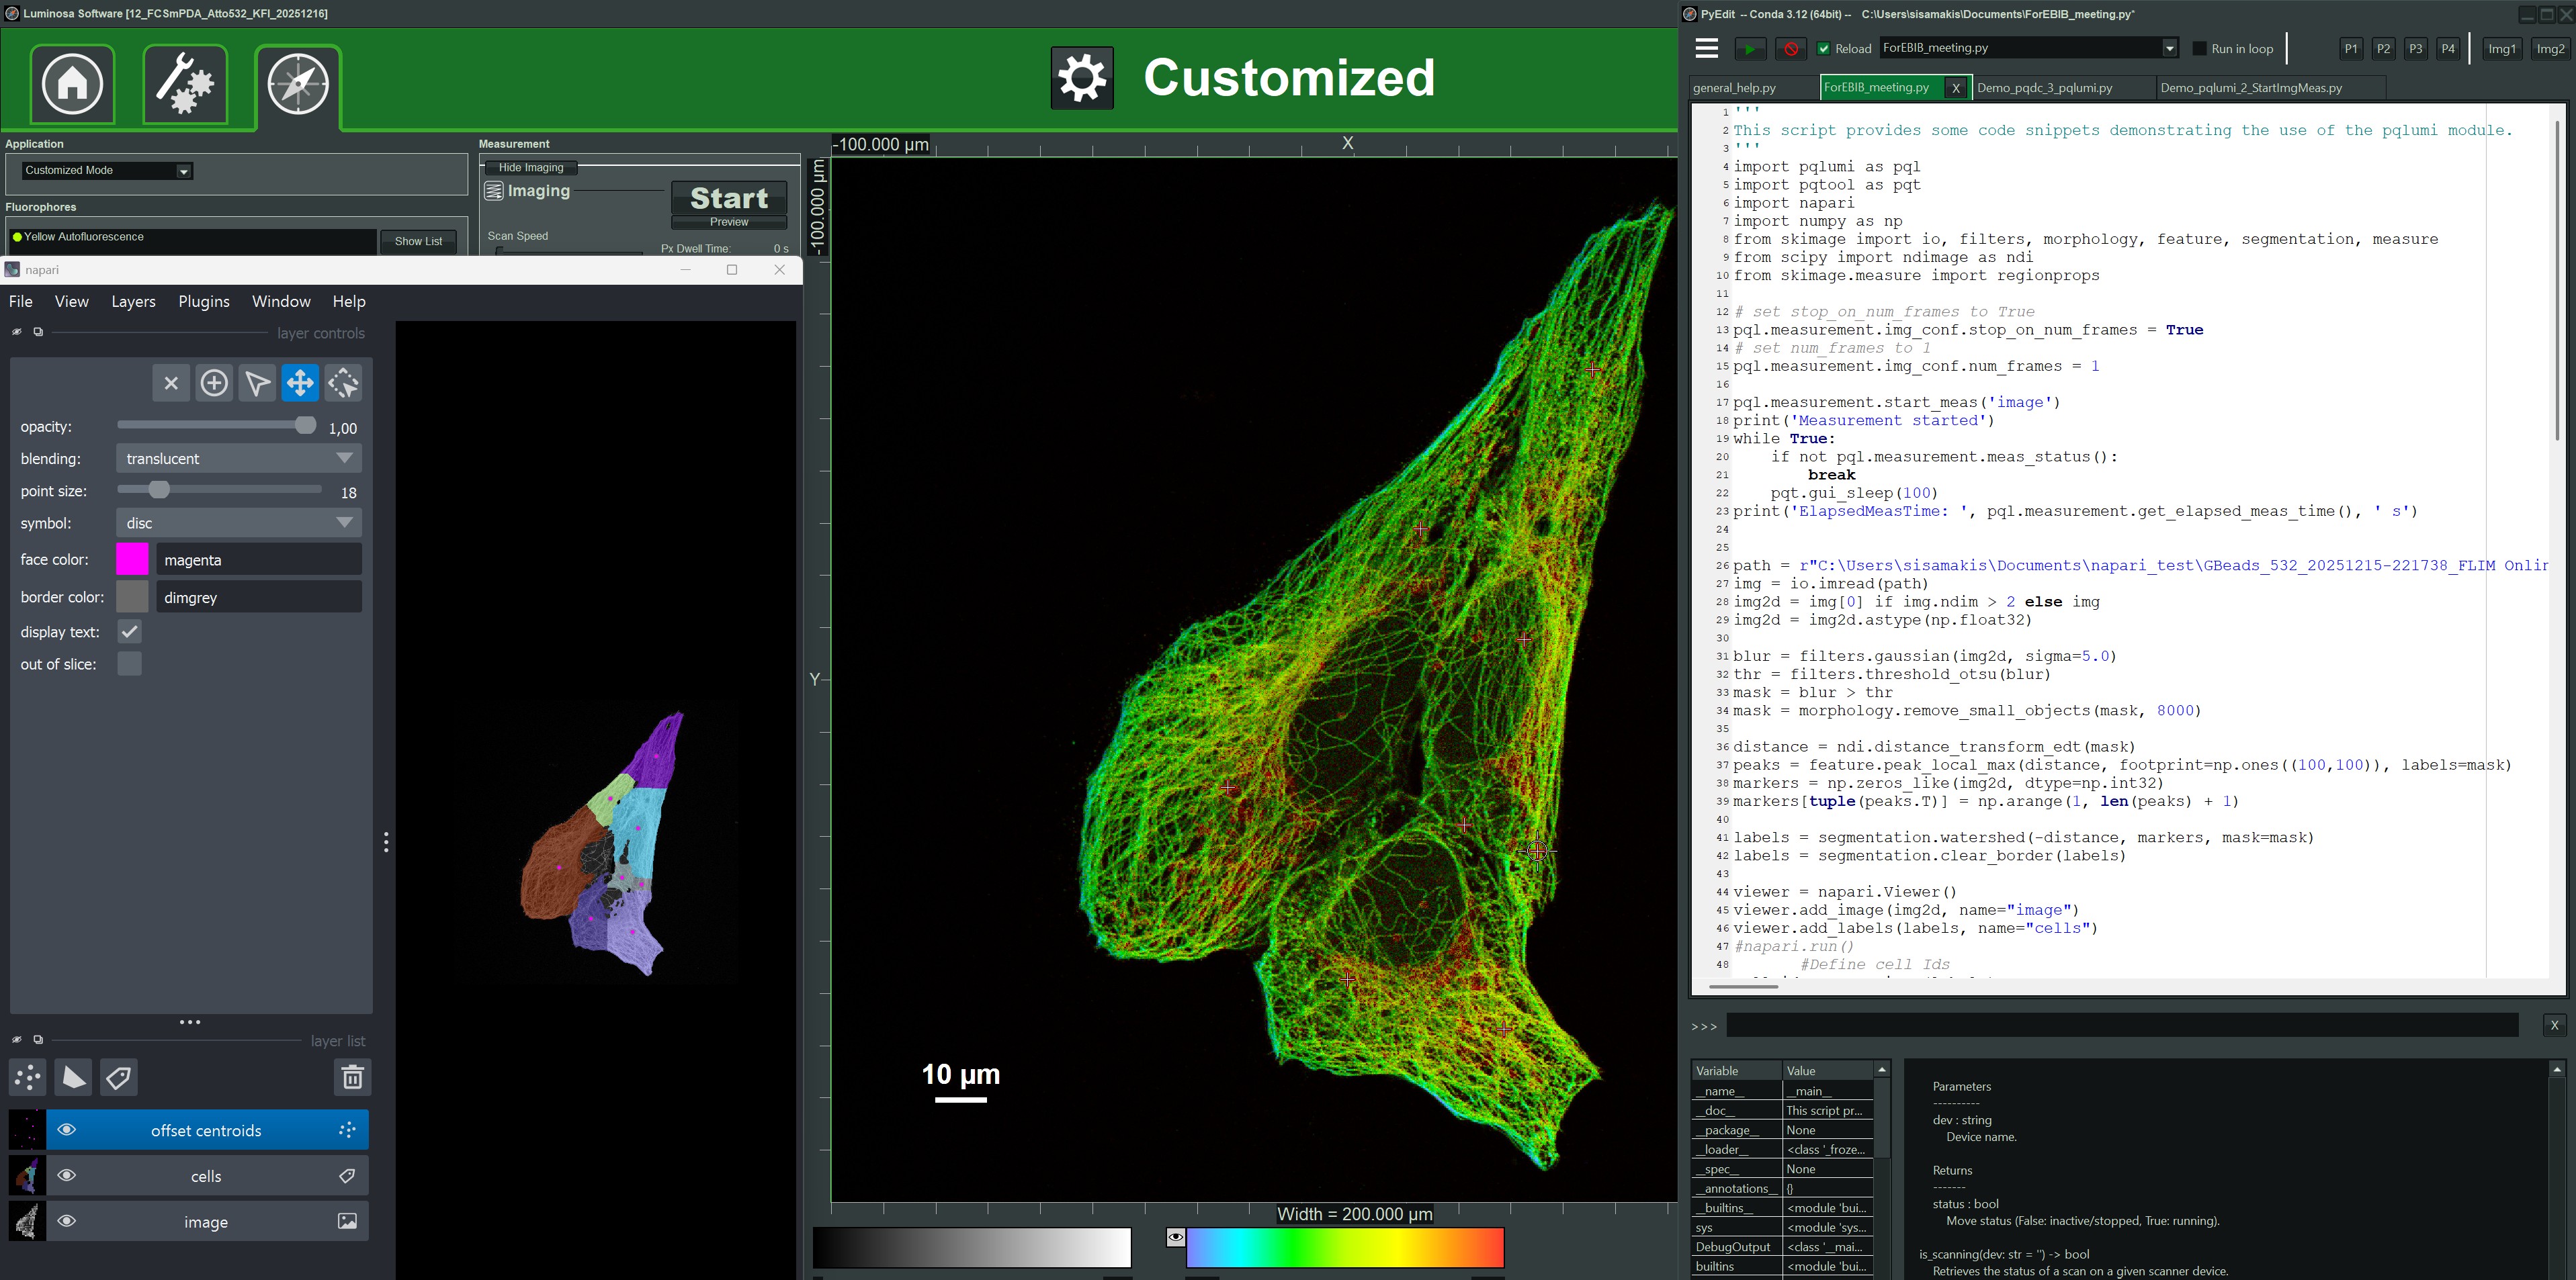Screen dimensions: 2576x1280
Task: Open the napari Plugins menu
Action: (203, 302)
